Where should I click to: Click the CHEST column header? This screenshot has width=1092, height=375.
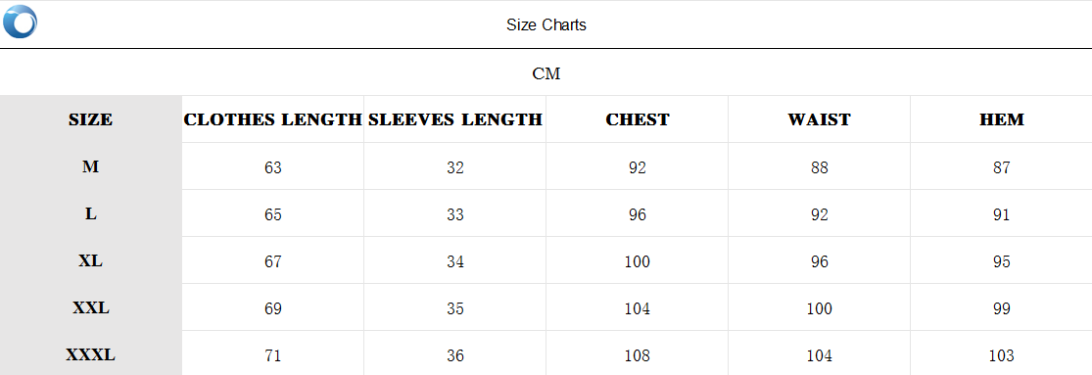coord(638,119)
